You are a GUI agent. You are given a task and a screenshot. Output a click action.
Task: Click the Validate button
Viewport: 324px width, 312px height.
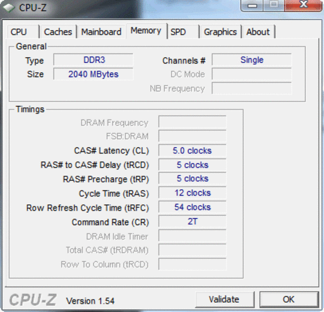(224, 299)
